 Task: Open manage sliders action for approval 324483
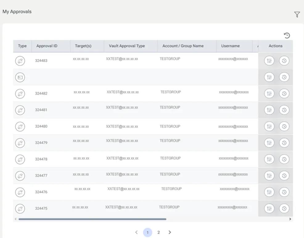[x=269, y=61]
